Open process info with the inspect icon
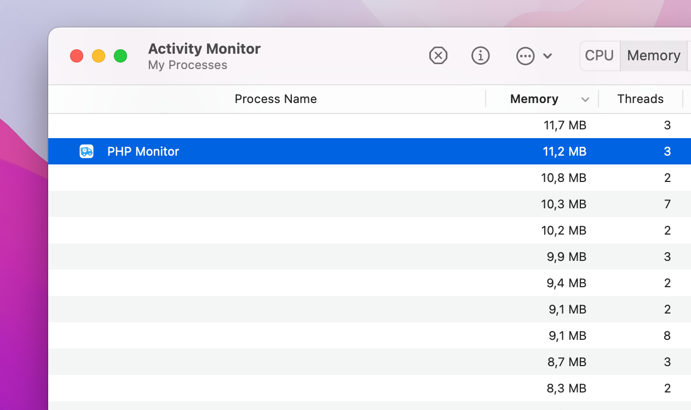This screenshot has width=691, height=410. click(480, 55)
